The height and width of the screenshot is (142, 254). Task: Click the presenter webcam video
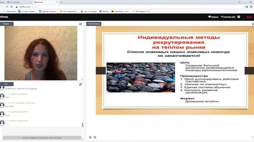coord(41,53)
